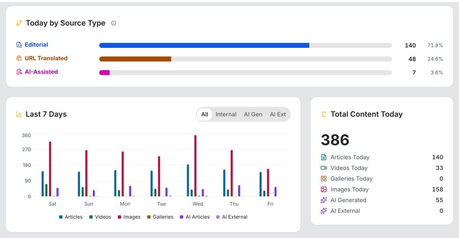Image resolution: width=459 pixels, height=238 pixels.
Task: Switch to the AI Gen chart filter
Action: [253, 114]
